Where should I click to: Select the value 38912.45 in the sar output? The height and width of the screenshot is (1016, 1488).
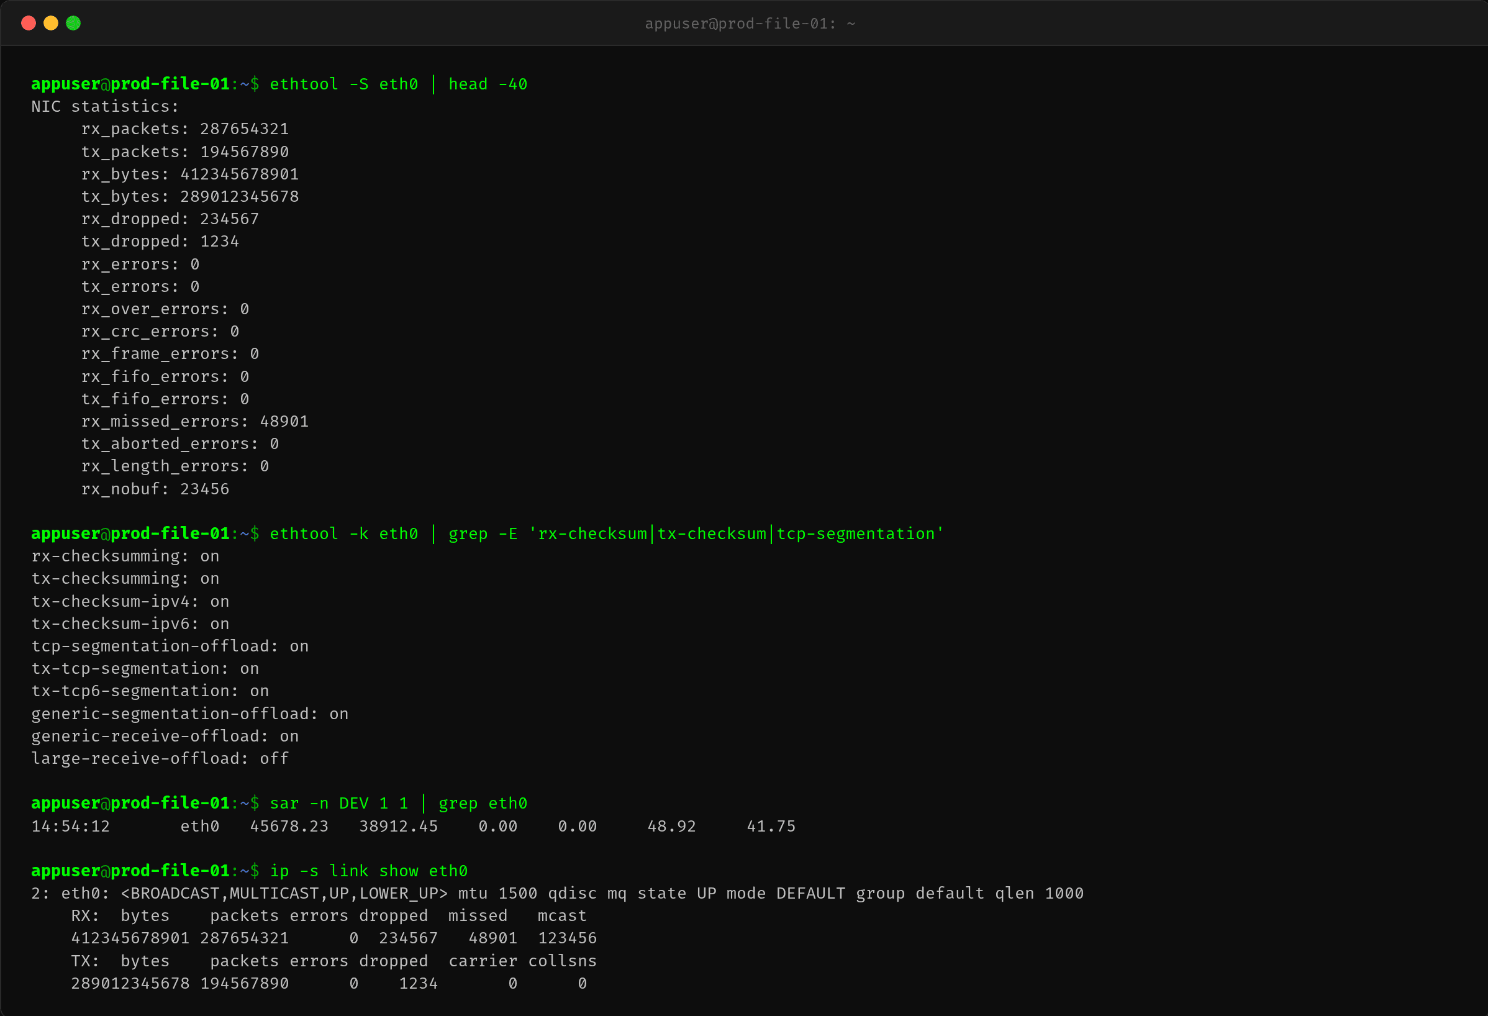[x=398, y=826]
